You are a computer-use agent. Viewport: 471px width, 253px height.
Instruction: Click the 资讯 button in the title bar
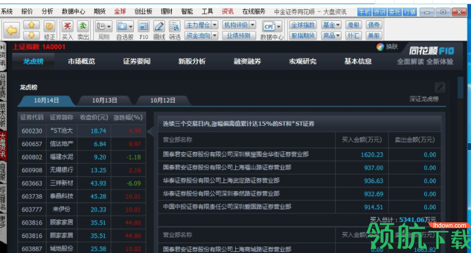coord(380,12)
